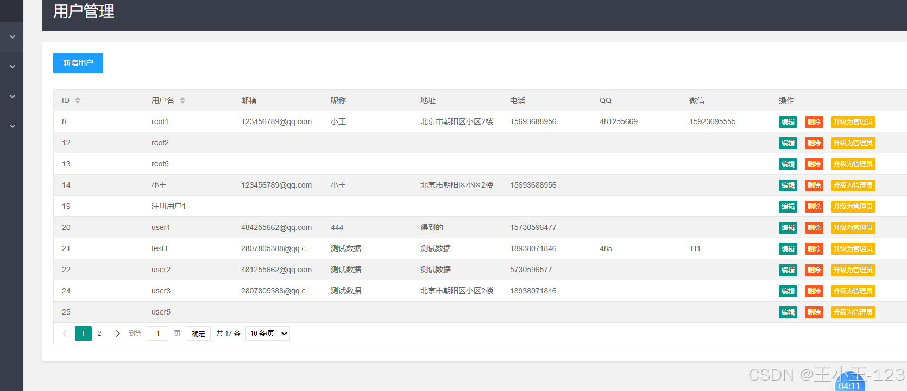Click the page number input field
907x391 pixels.
point(158,334)
